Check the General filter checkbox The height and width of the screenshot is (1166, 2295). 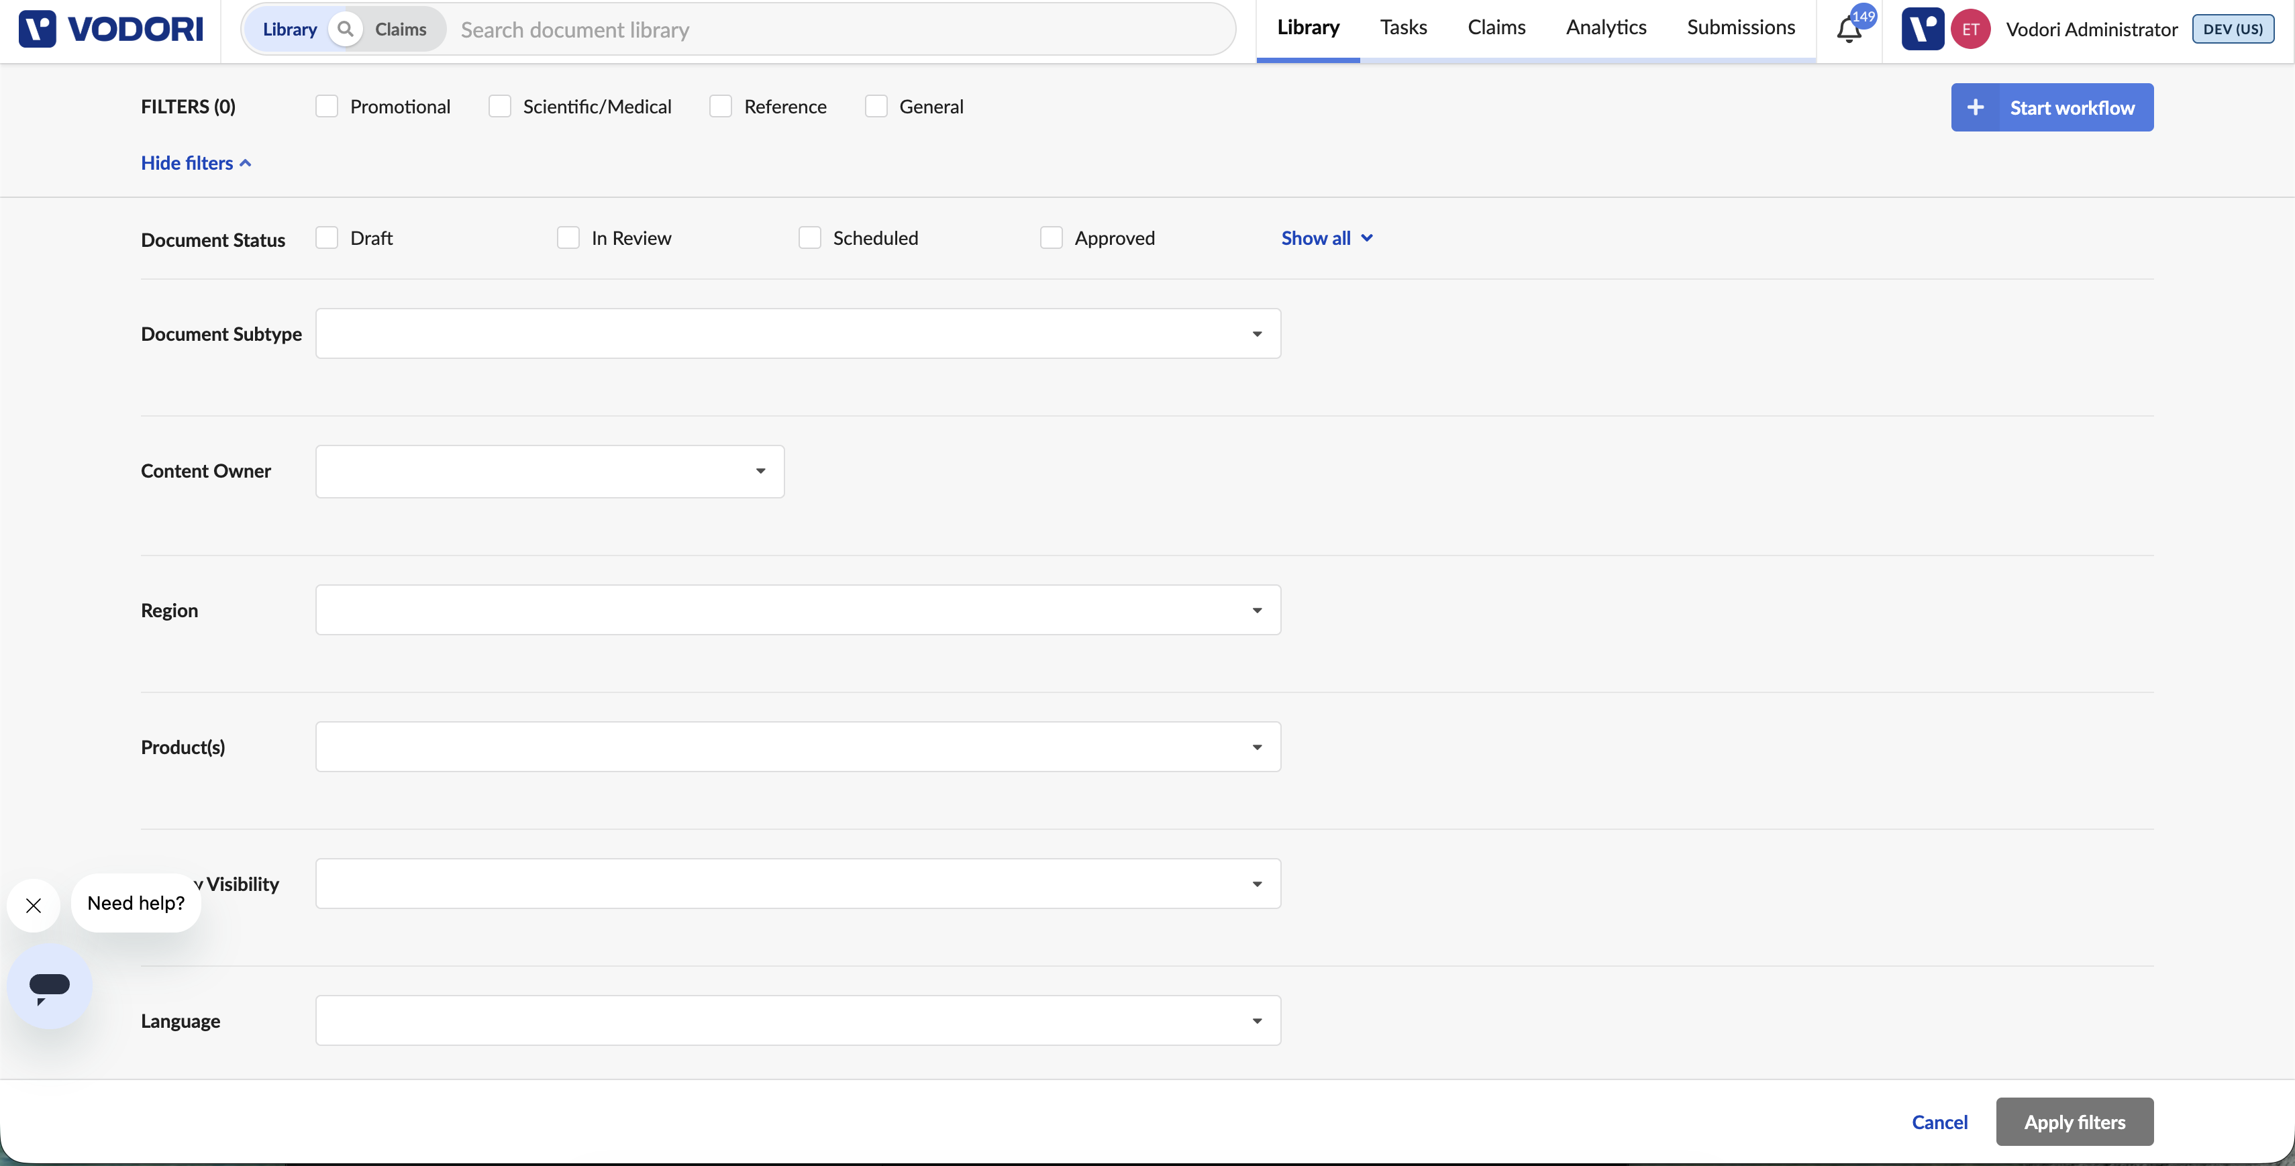click(x=876, y=107)
